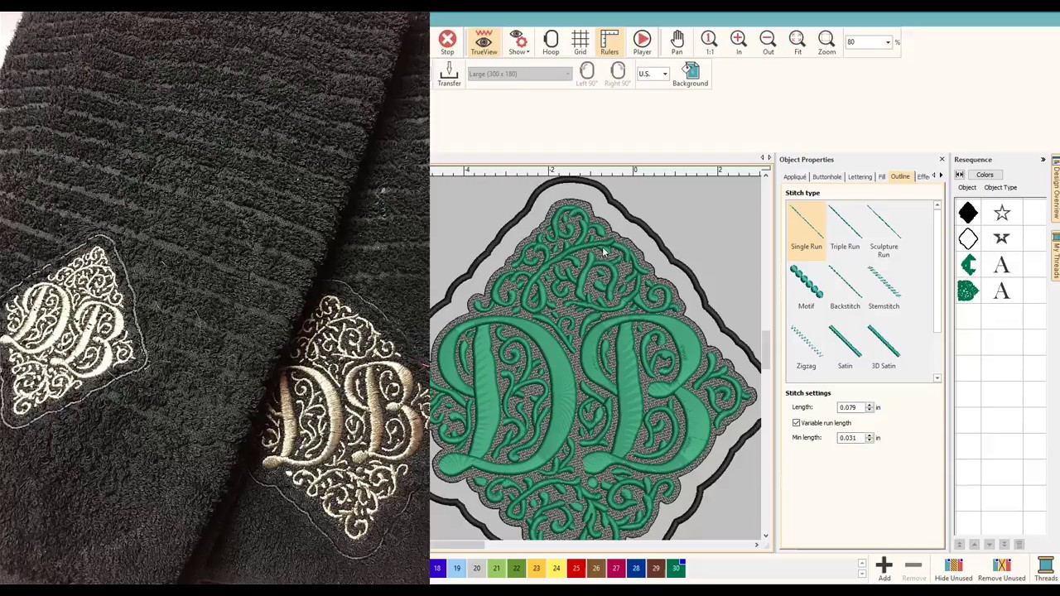Select the white diamond outline object

click(x=968, y=239)
